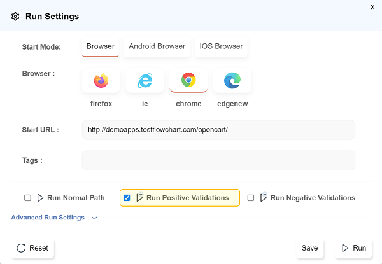Click the Start URL input field
Viewport: 382px width, 264px height.
pyautogui.click(x=218, y=130)
